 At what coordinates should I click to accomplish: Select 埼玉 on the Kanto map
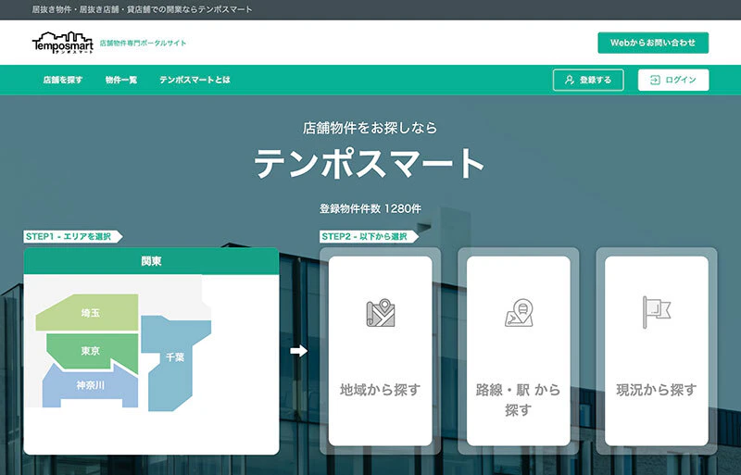[90, 312]
